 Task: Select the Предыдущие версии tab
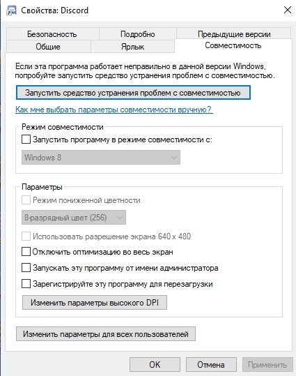(234, 34)
